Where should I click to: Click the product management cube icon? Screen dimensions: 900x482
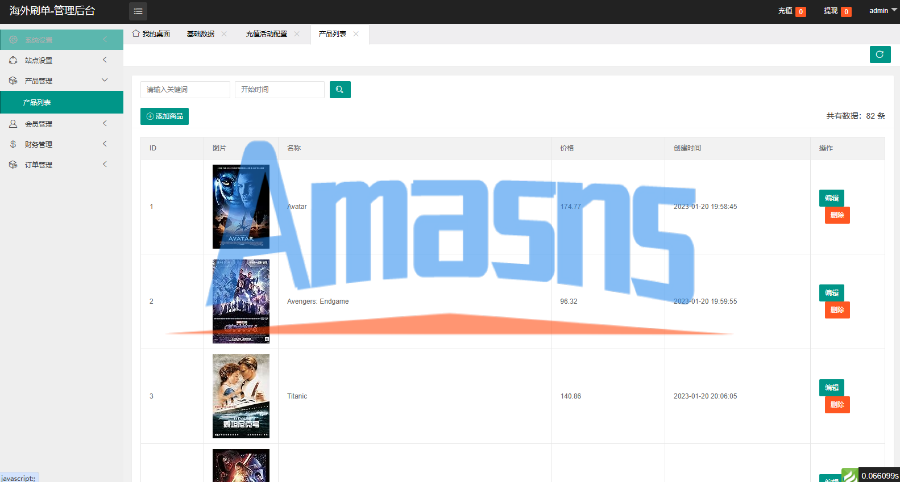pos(13,81)
